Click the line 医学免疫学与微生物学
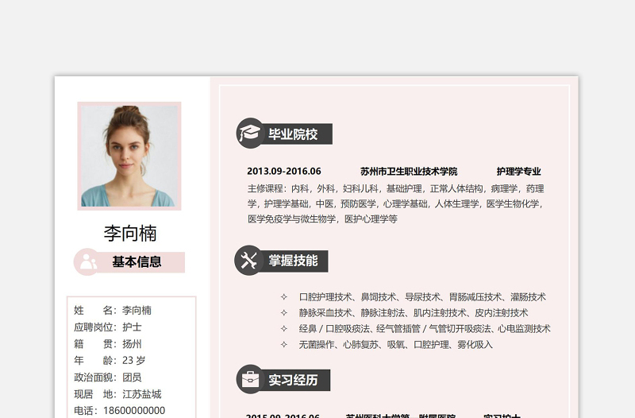The width and height of the screenshot is (635, 418). pyautogui.click(x=322, y=219)
